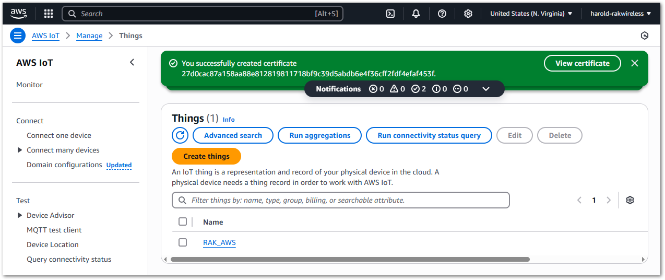Click the info count notification icon
Viewport: 665px width, 280px height.
click(436, 89)
